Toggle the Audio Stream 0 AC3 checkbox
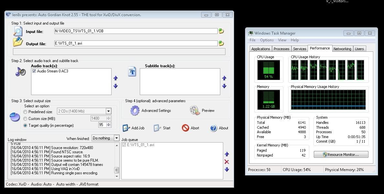 34,71
